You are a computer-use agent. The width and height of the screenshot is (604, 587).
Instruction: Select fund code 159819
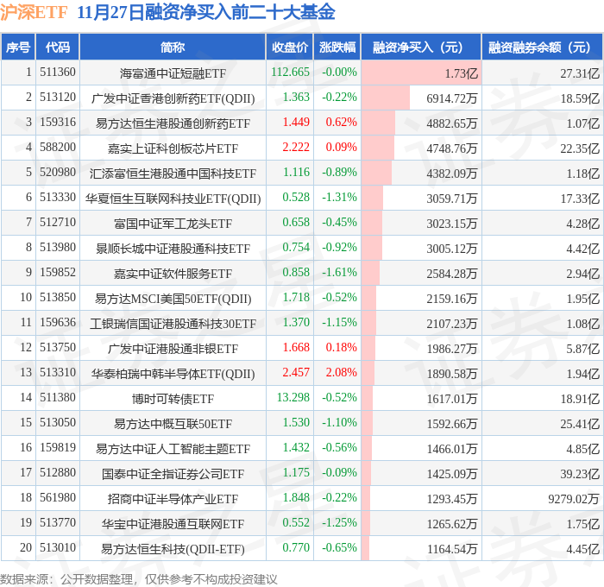pyautogui.click(x=58, y=448)
